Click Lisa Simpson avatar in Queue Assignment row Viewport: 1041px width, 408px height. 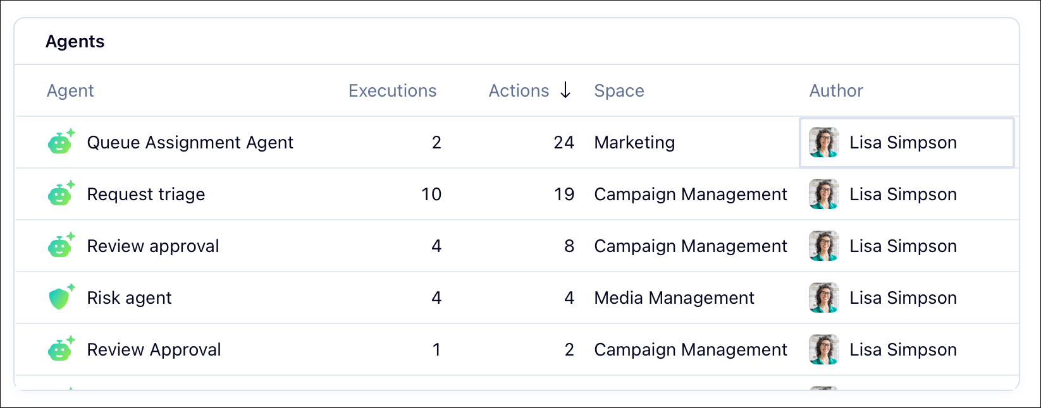pyautogui.click(x=824, y=142)
